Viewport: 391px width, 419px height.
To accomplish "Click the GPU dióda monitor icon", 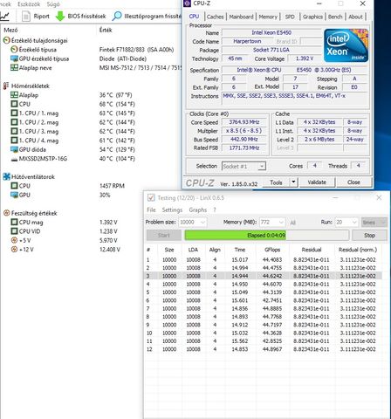I will (14, 149).
